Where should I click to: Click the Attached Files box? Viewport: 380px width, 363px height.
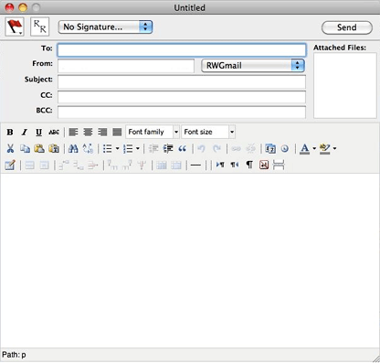(x=345, y=85)
